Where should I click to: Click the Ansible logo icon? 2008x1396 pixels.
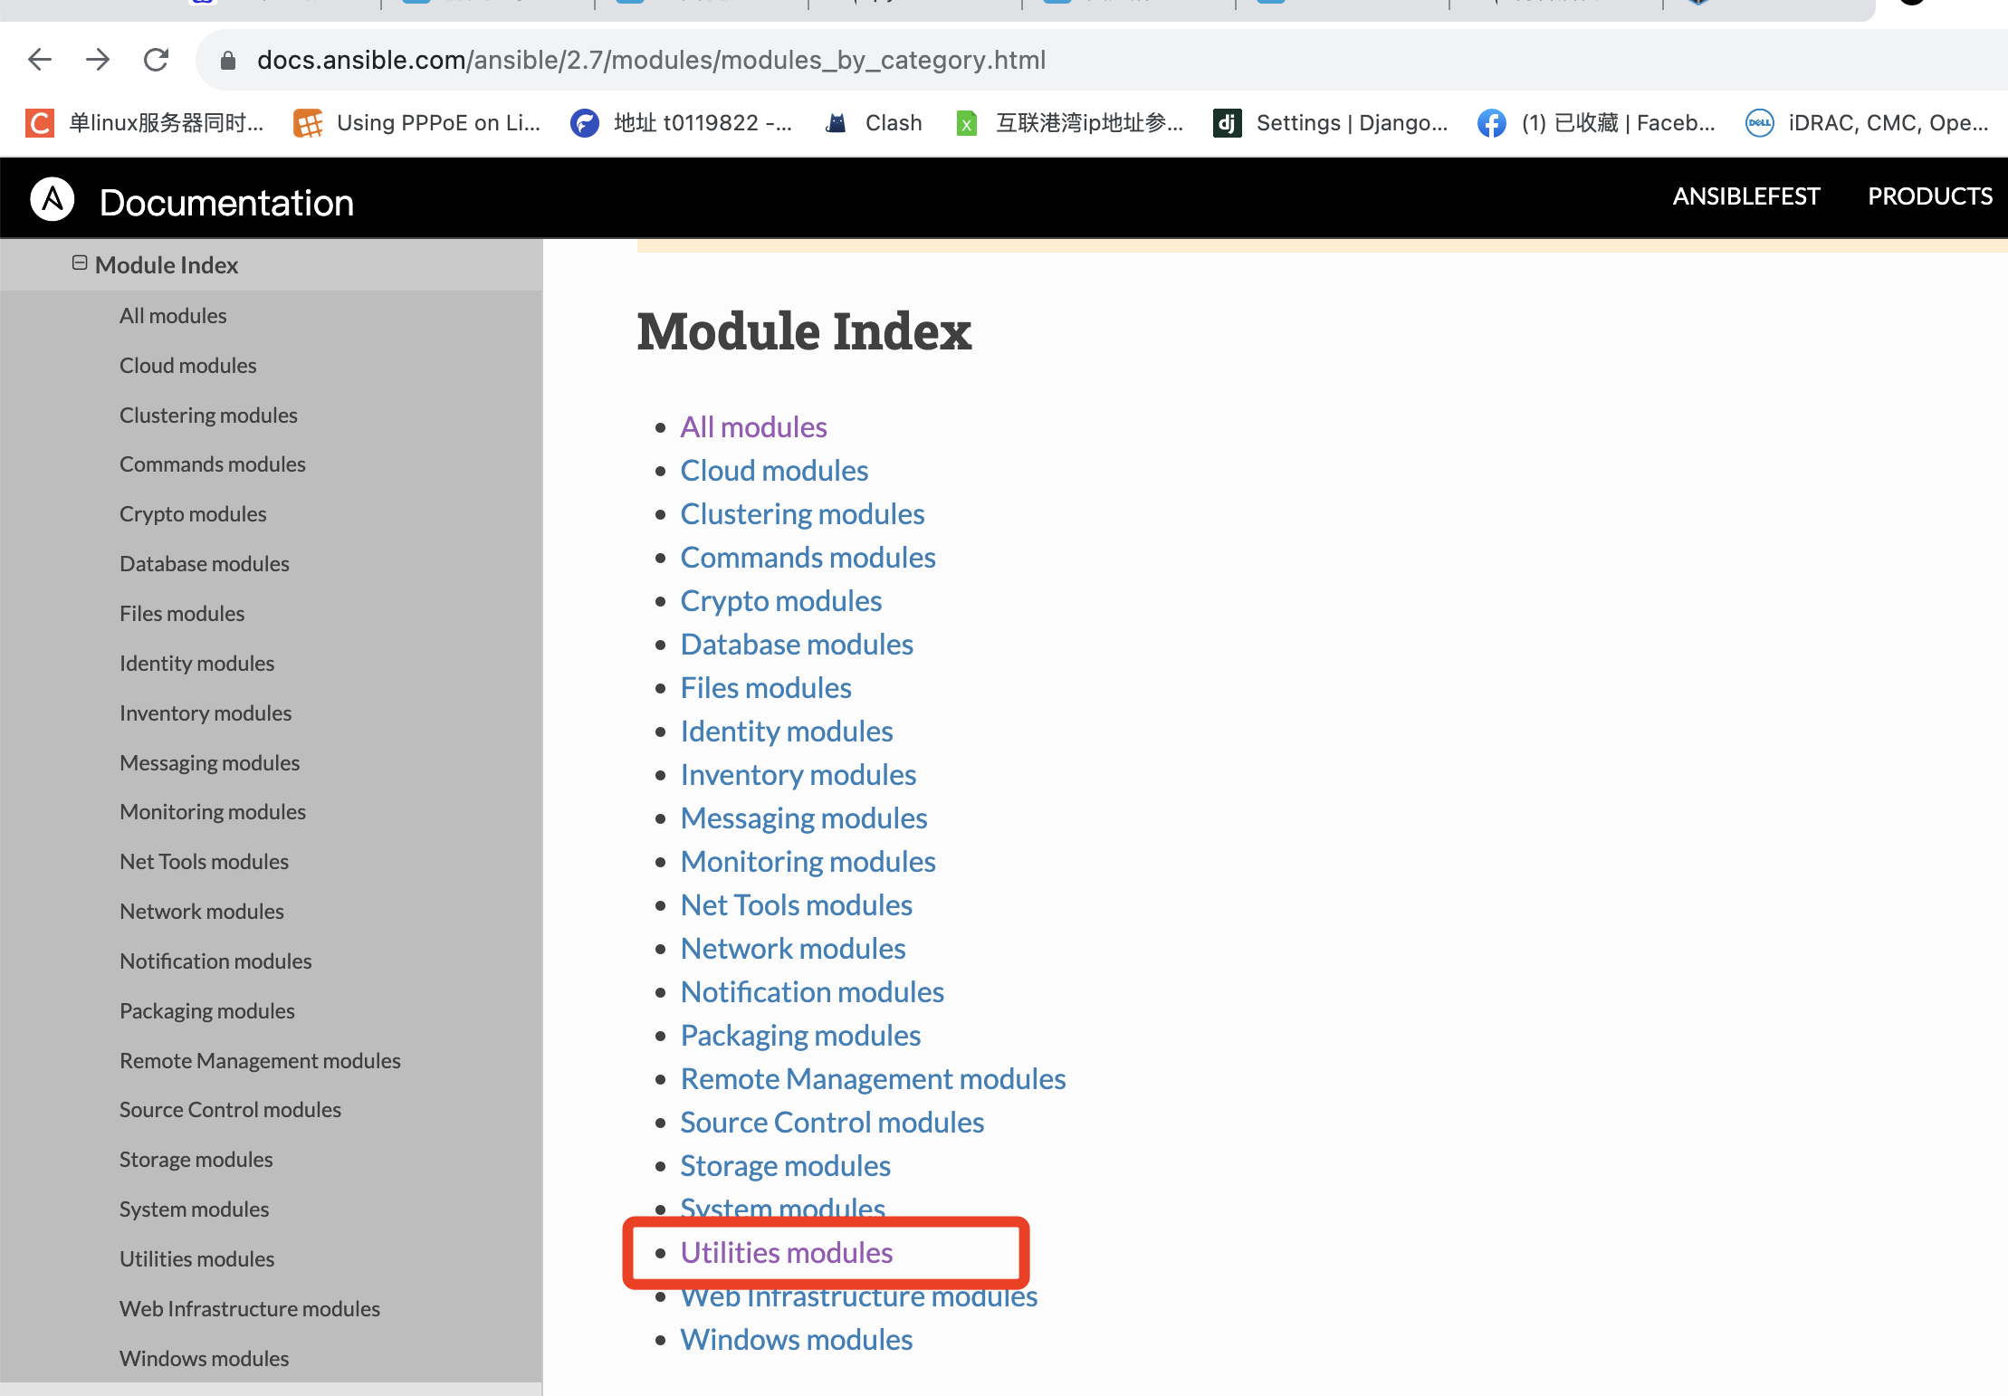(53, 199)
